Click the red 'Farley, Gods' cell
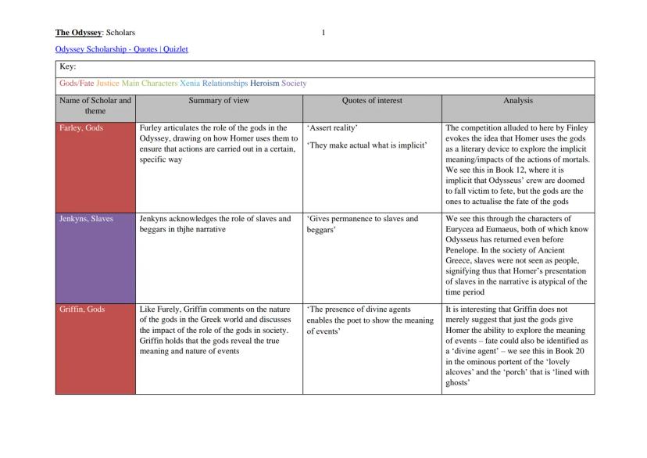 pos(81,127)
